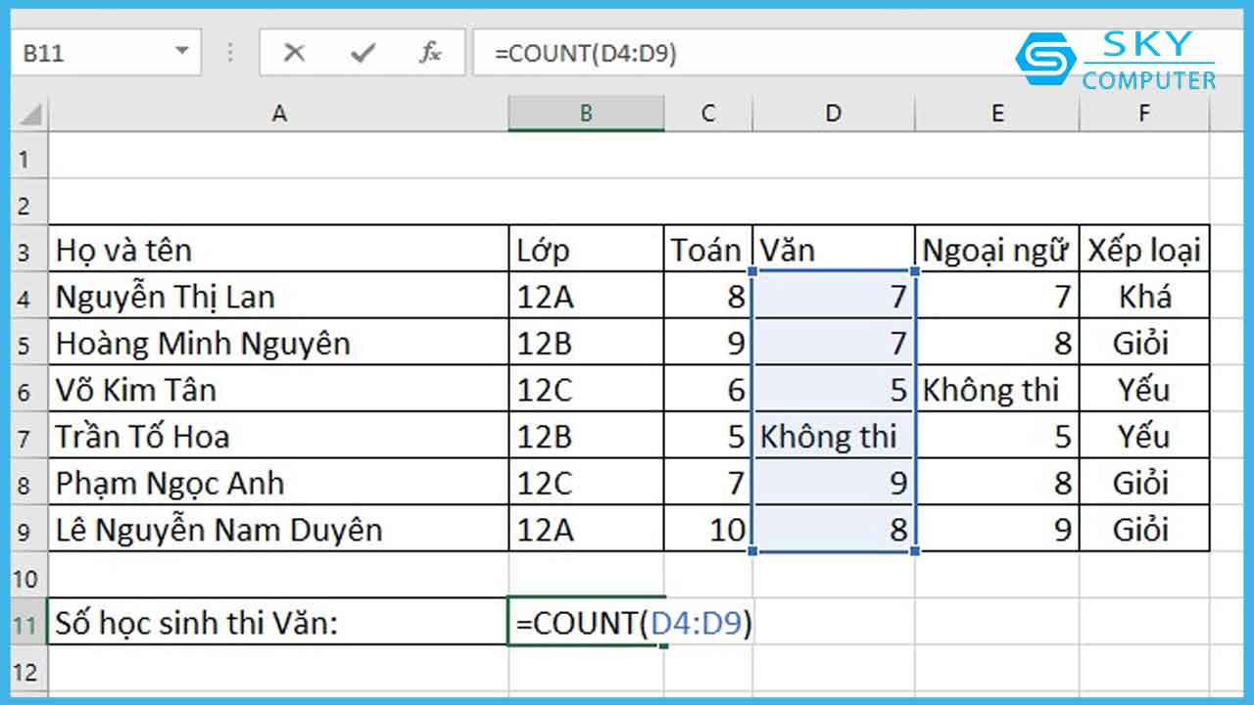The width and height of the screenshot is (1254, 705).
Task: Select column D header
Action: pos(833,114)
